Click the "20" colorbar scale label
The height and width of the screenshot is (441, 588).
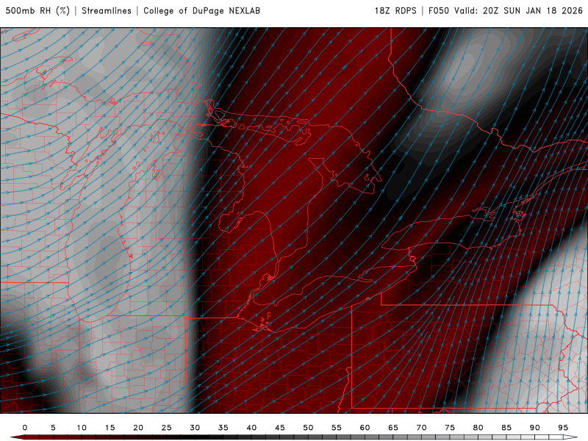[x=138, y=428]
